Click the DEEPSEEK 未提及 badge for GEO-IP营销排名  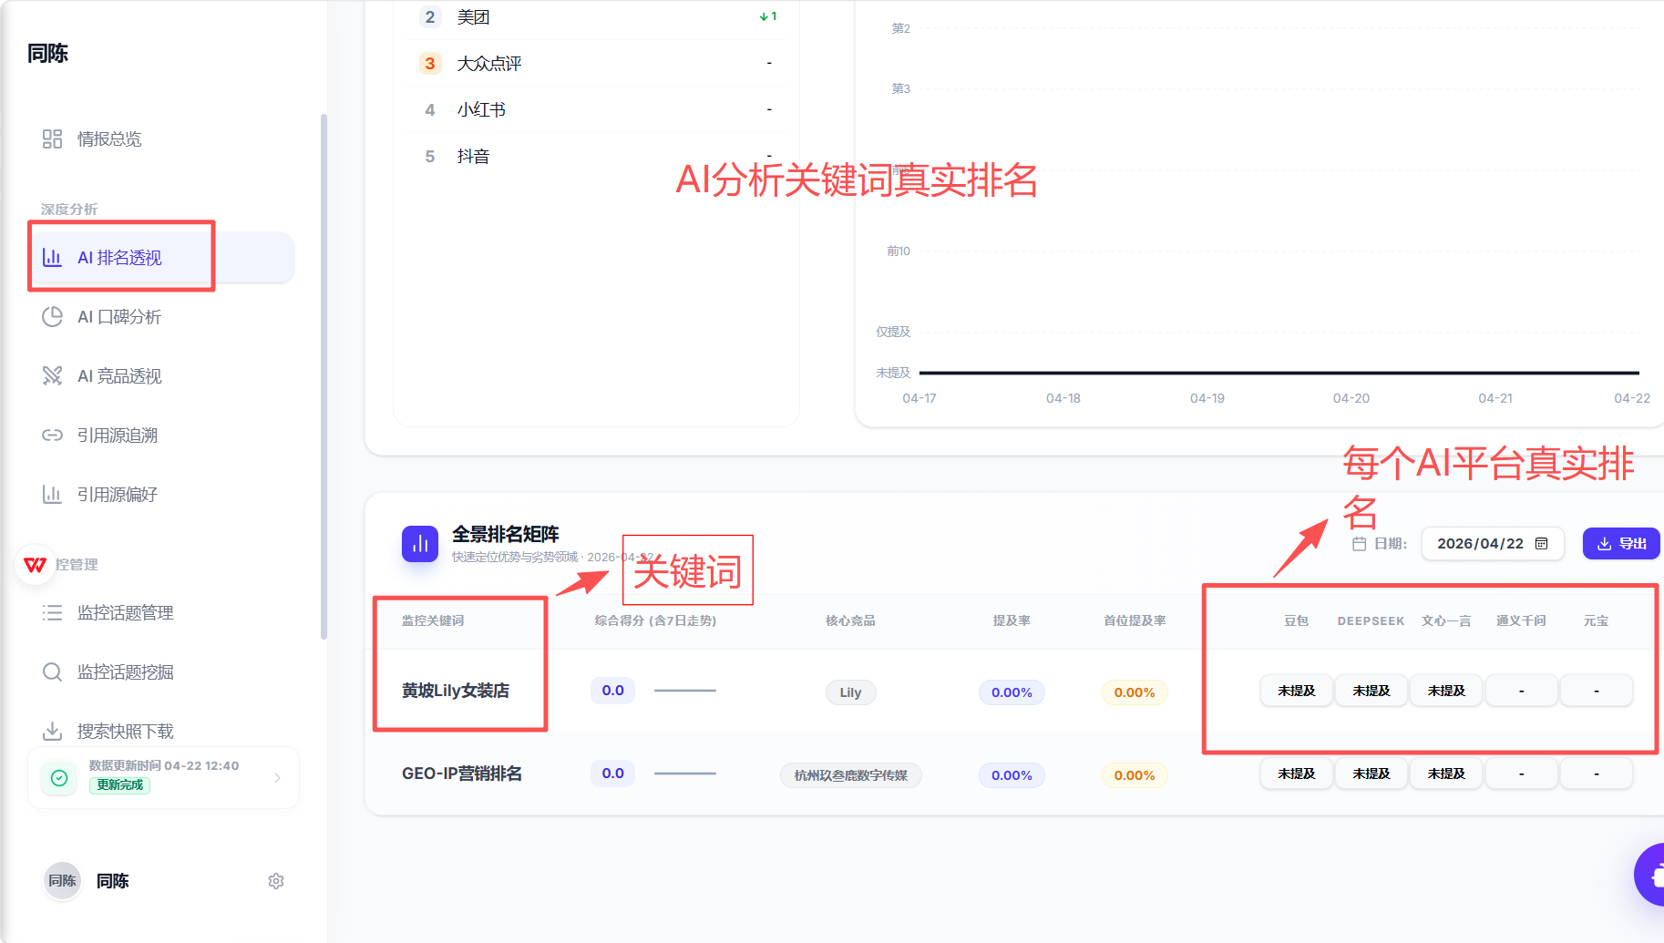1371,774
